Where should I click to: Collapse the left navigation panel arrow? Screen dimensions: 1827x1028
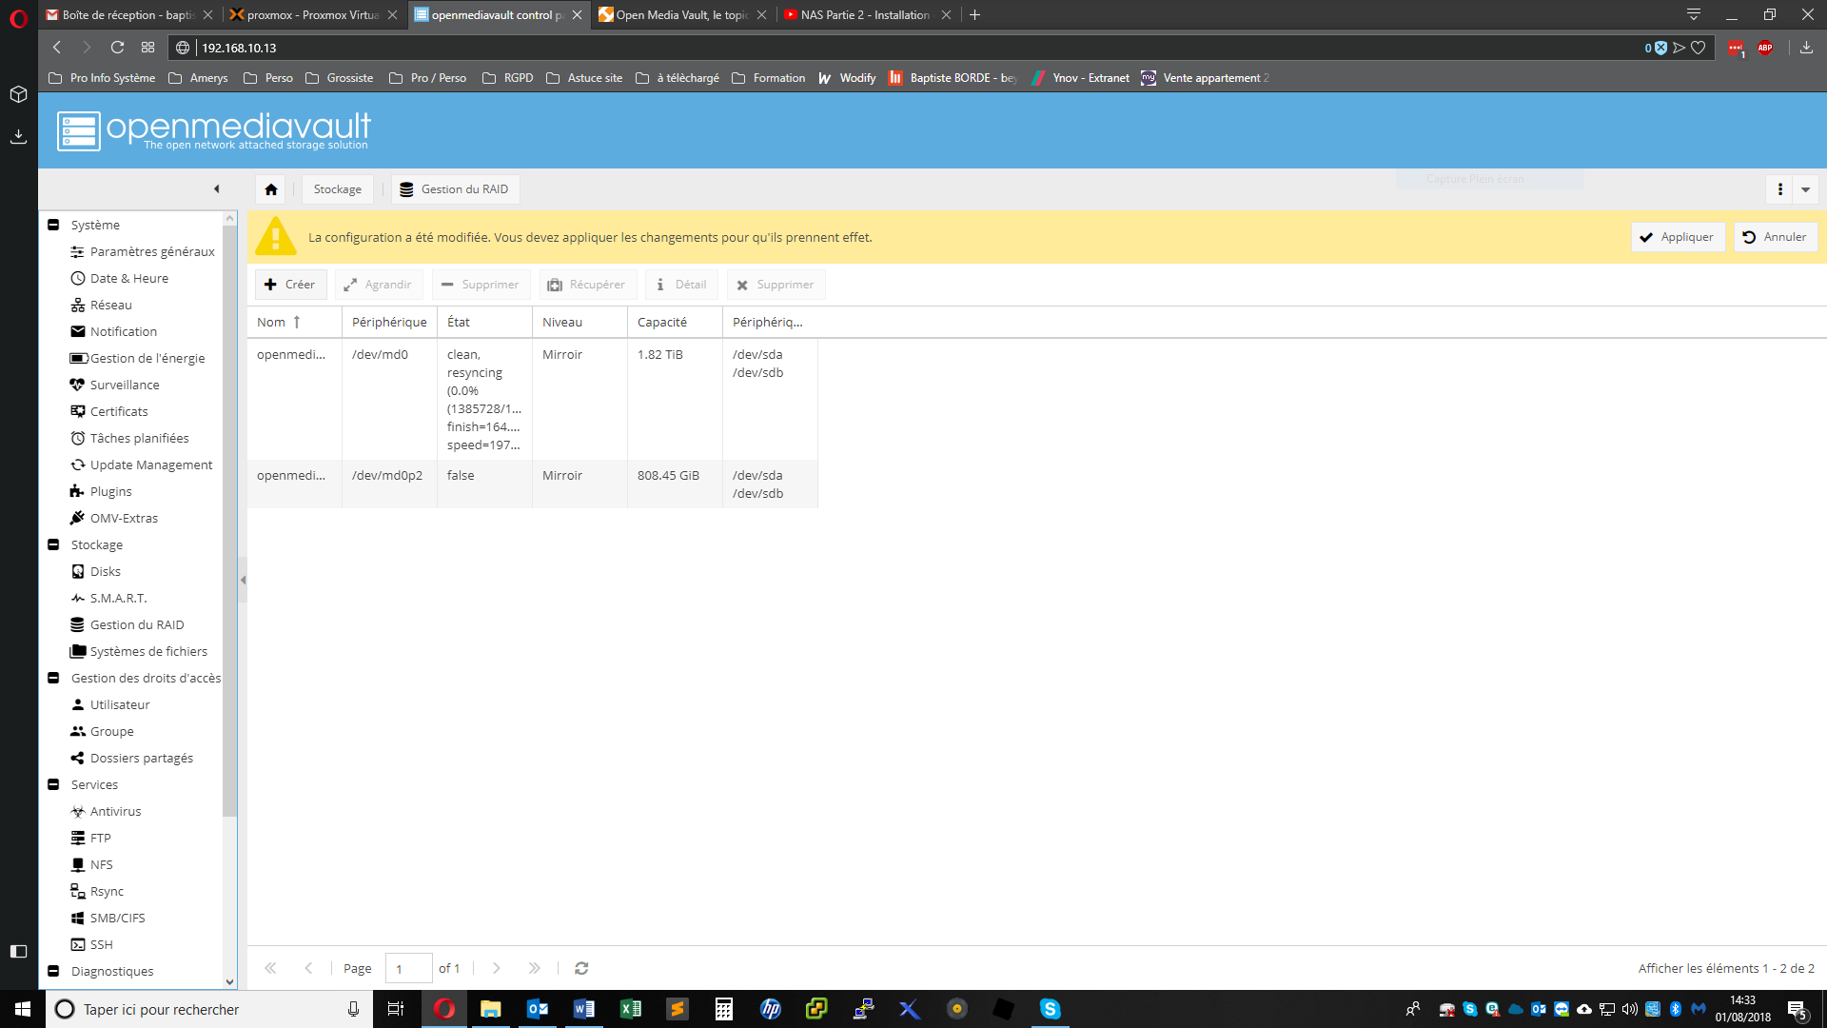[x=217, y=188]
